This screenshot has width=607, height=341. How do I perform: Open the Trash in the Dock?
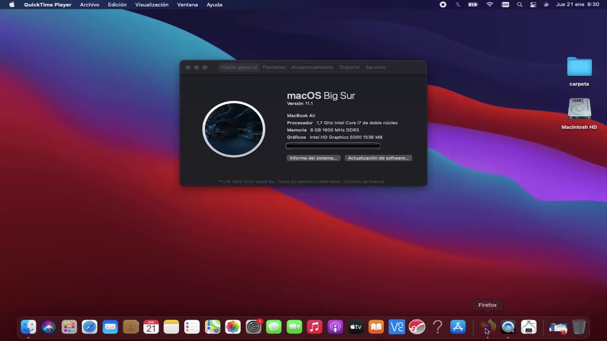579,327
